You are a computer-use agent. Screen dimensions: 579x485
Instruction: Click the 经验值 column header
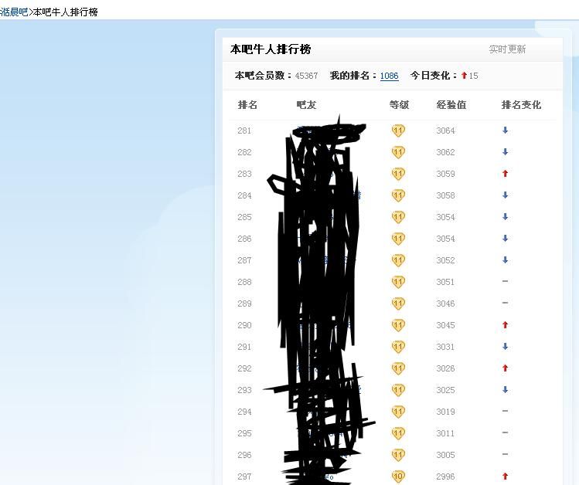[x=451, y=105]
